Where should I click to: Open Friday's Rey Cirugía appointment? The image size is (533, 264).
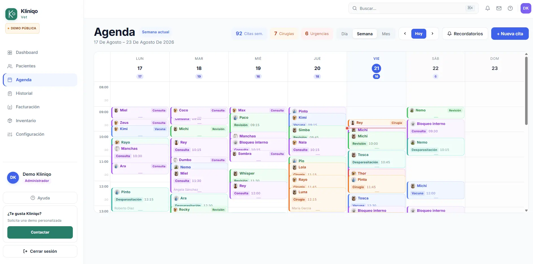(x=377, y=123)
